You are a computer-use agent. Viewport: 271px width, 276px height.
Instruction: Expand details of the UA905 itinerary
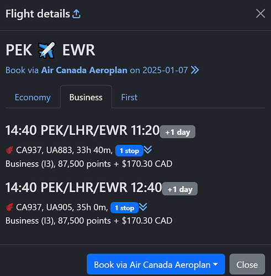pyautogui.click(x=143, y=207)
